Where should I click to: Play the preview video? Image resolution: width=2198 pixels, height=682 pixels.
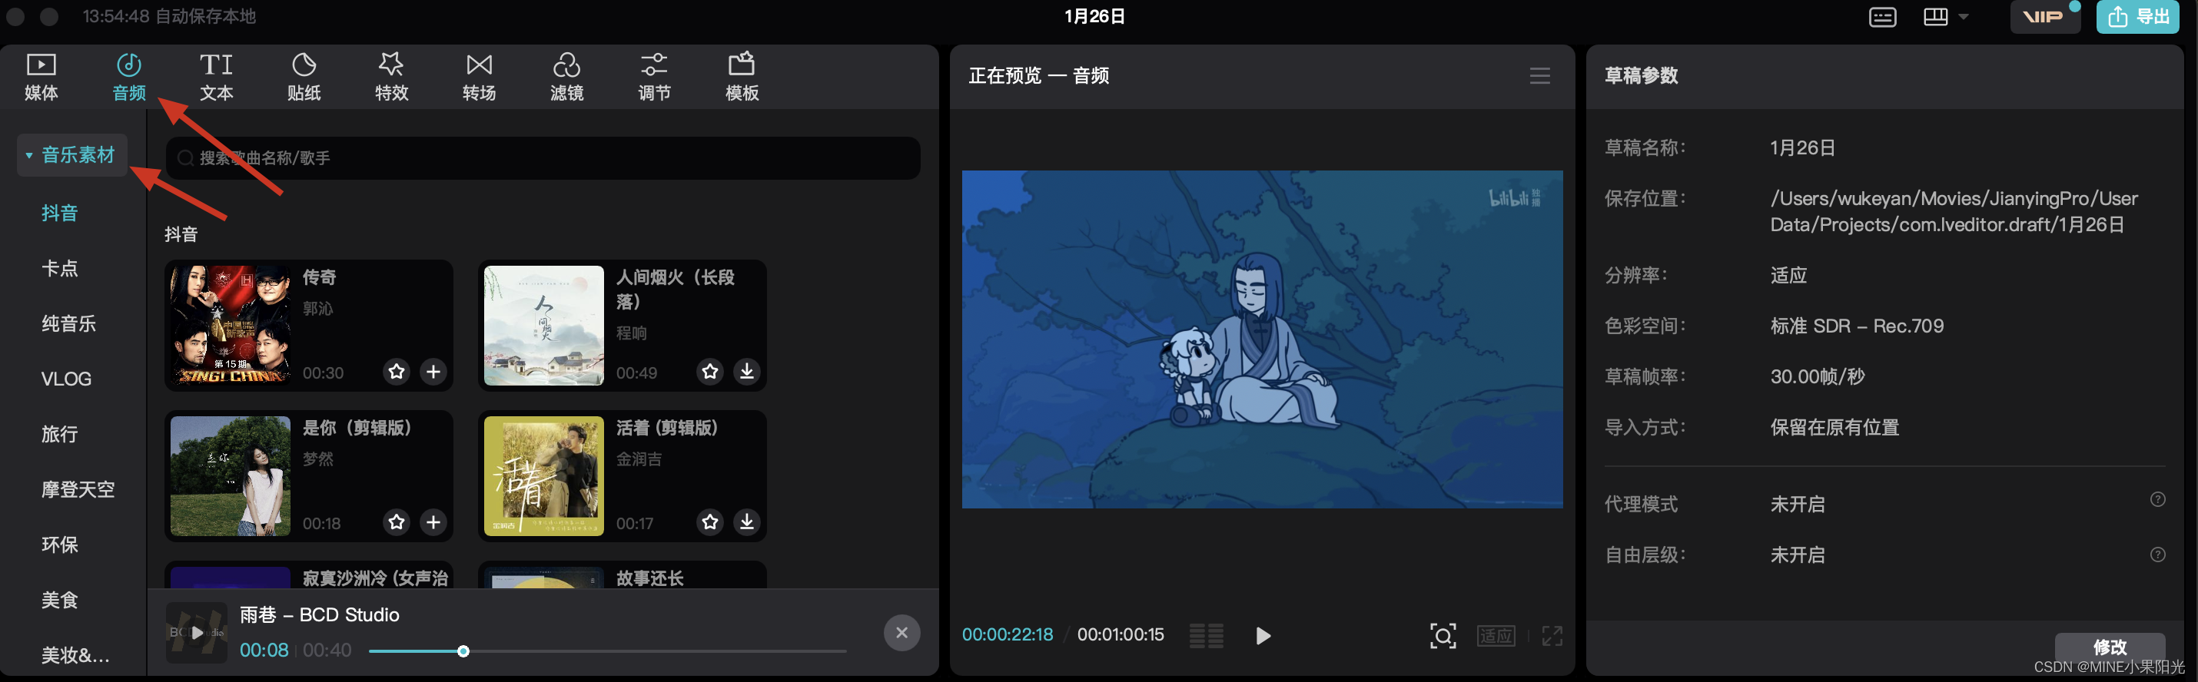pos(1263,636)
